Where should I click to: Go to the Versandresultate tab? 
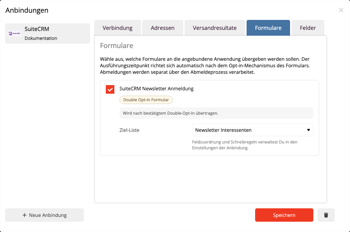click(x=214, y=28)
